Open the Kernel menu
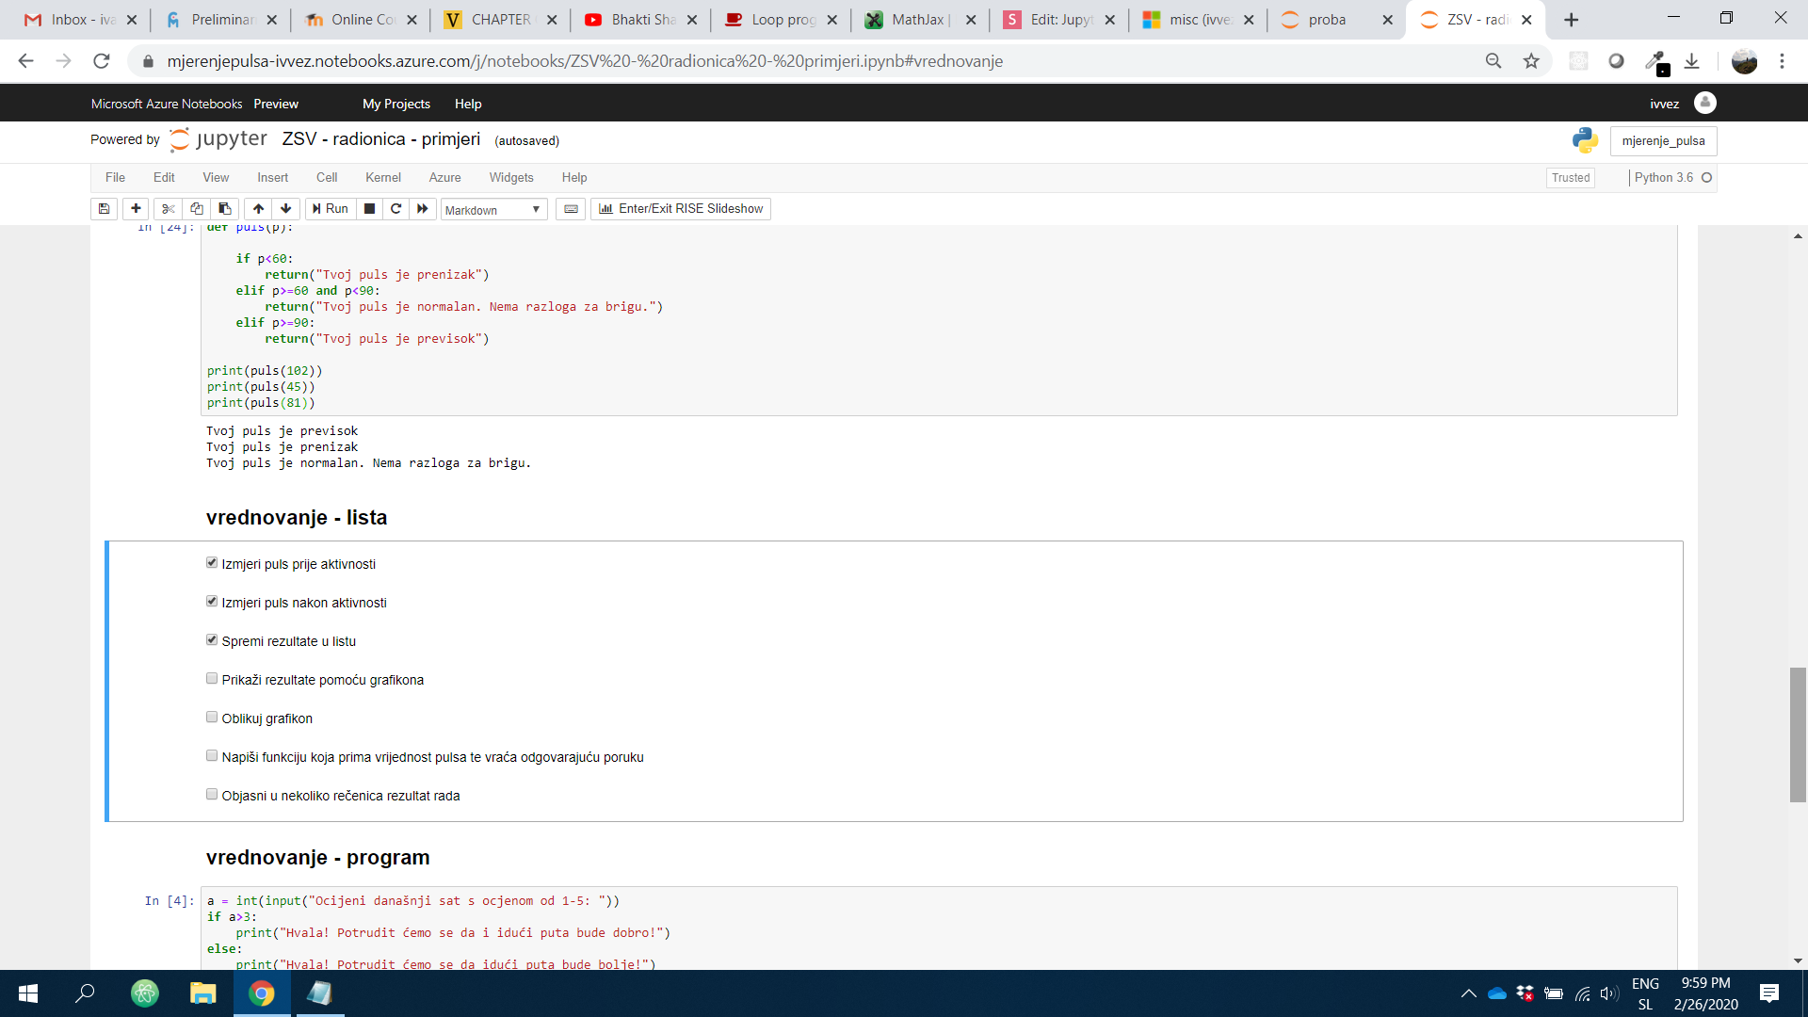This screenshot has width=1808, height=1017. click(382, 177)
